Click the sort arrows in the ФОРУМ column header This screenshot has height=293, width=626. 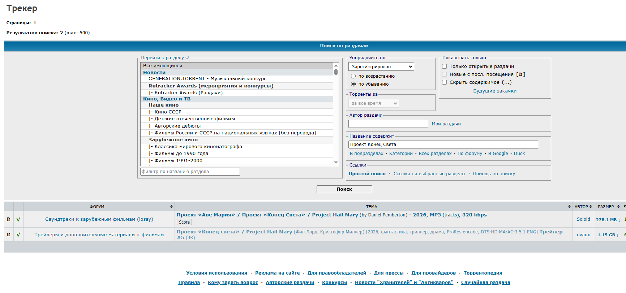pos(171,207)
